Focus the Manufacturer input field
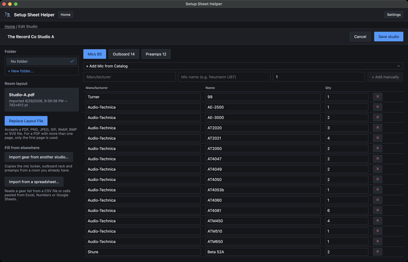 [130, 77]
